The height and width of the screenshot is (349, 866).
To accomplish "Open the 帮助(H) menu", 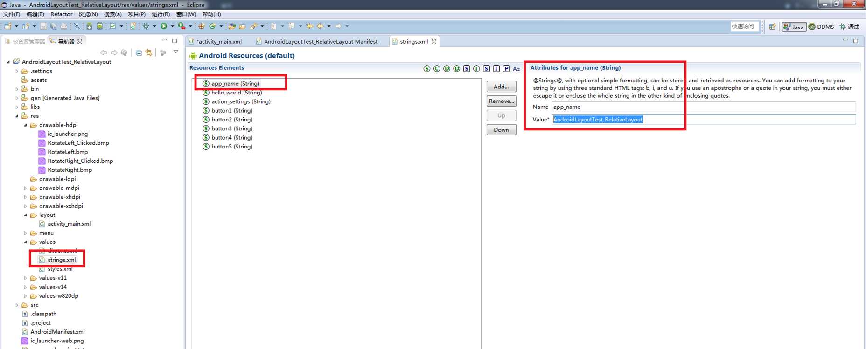I will [x=212, y=14].
